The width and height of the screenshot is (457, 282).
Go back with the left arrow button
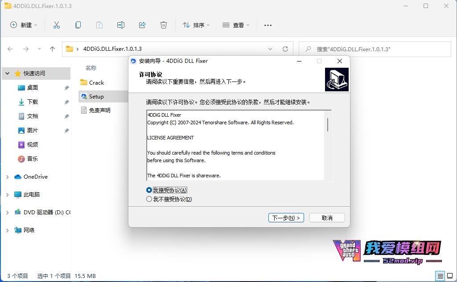(10, 49)
